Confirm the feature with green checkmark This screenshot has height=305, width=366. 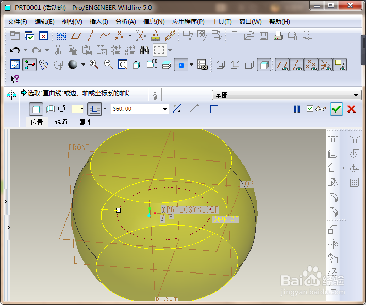pos(336,109)
